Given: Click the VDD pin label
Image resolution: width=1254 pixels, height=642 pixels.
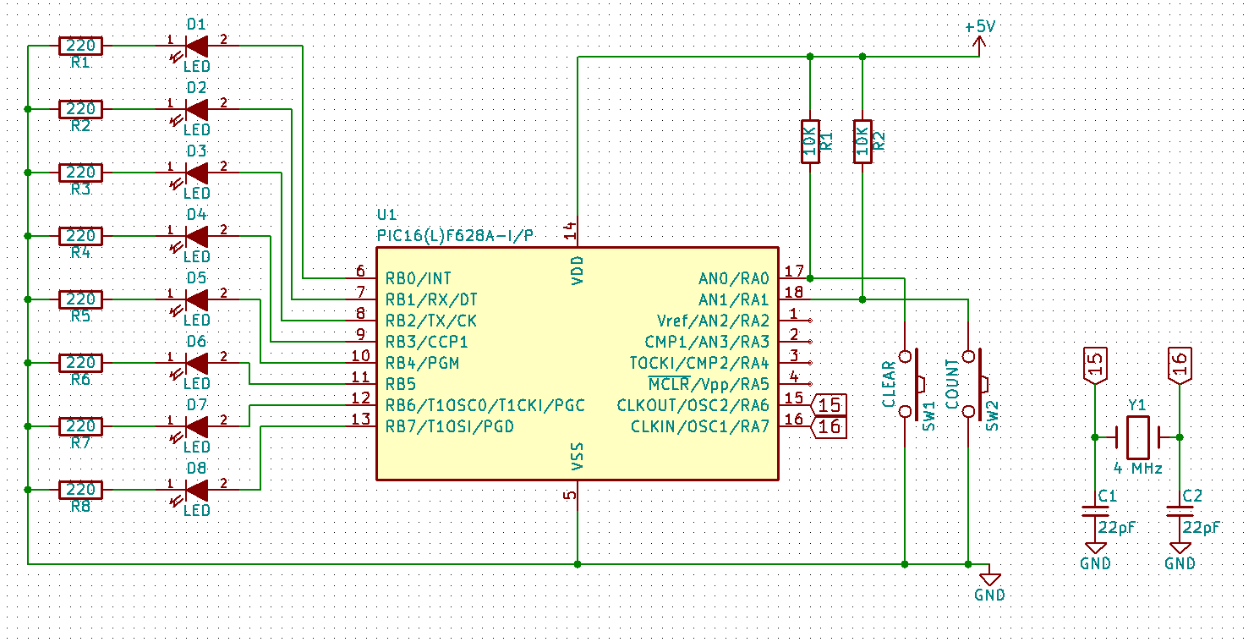Looking at the screenshot, I should point(577,272).
